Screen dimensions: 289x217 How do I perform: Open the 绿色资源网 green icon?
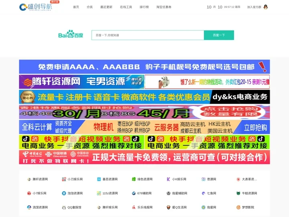[x=134, y=179]
